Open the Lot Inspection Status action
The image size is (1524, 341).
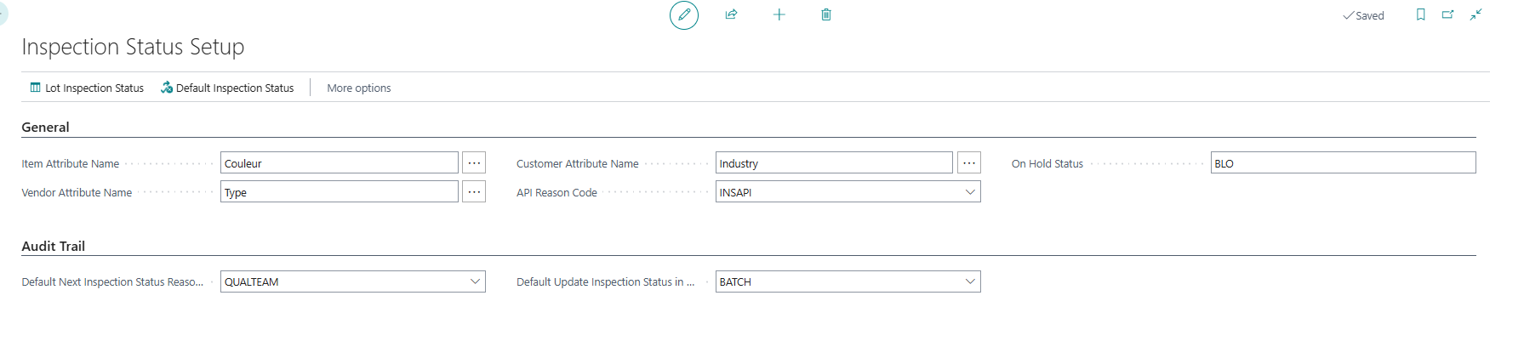click(x=87, y=88)
